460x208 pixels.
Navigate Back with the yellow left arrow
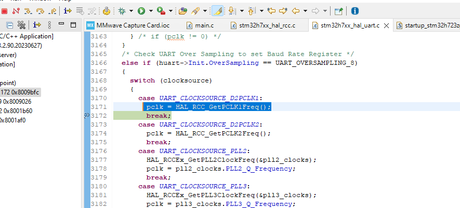[x=296, y=11]
